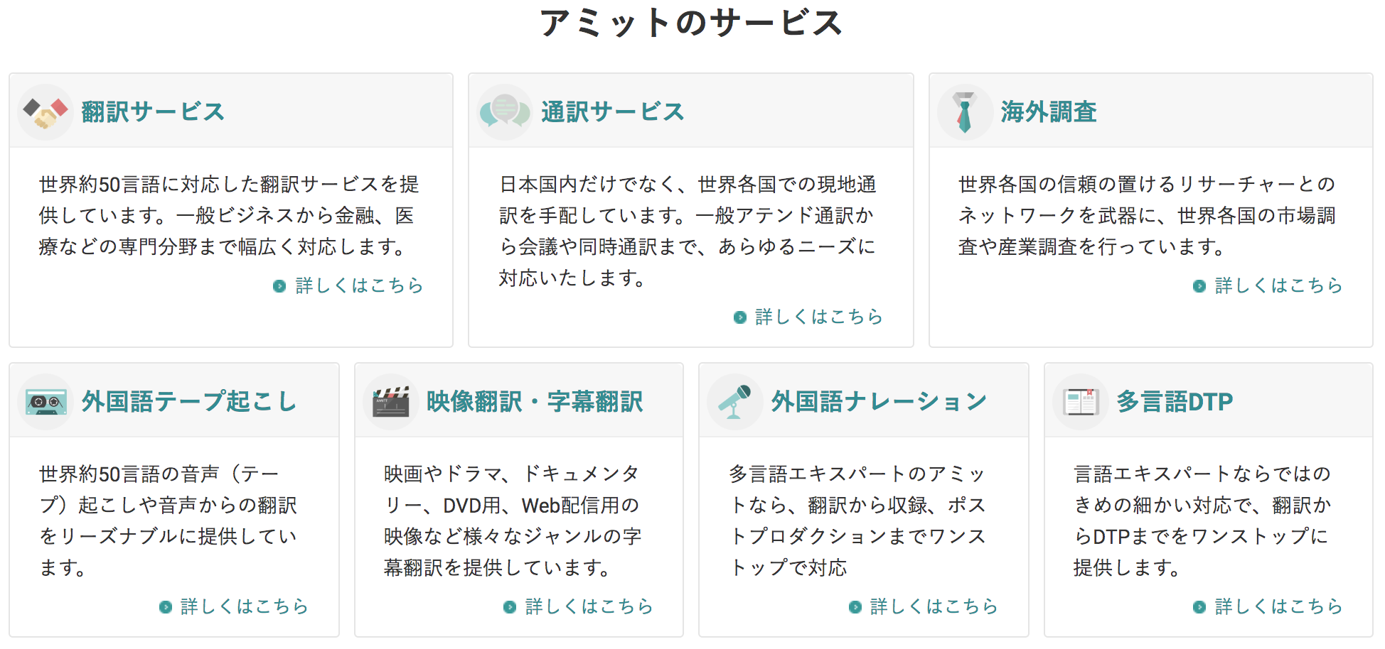Open 詳しくはこちら in the 外国語ナレーション card
This screenshot has height=649, width=1385.
coord(934,607)
